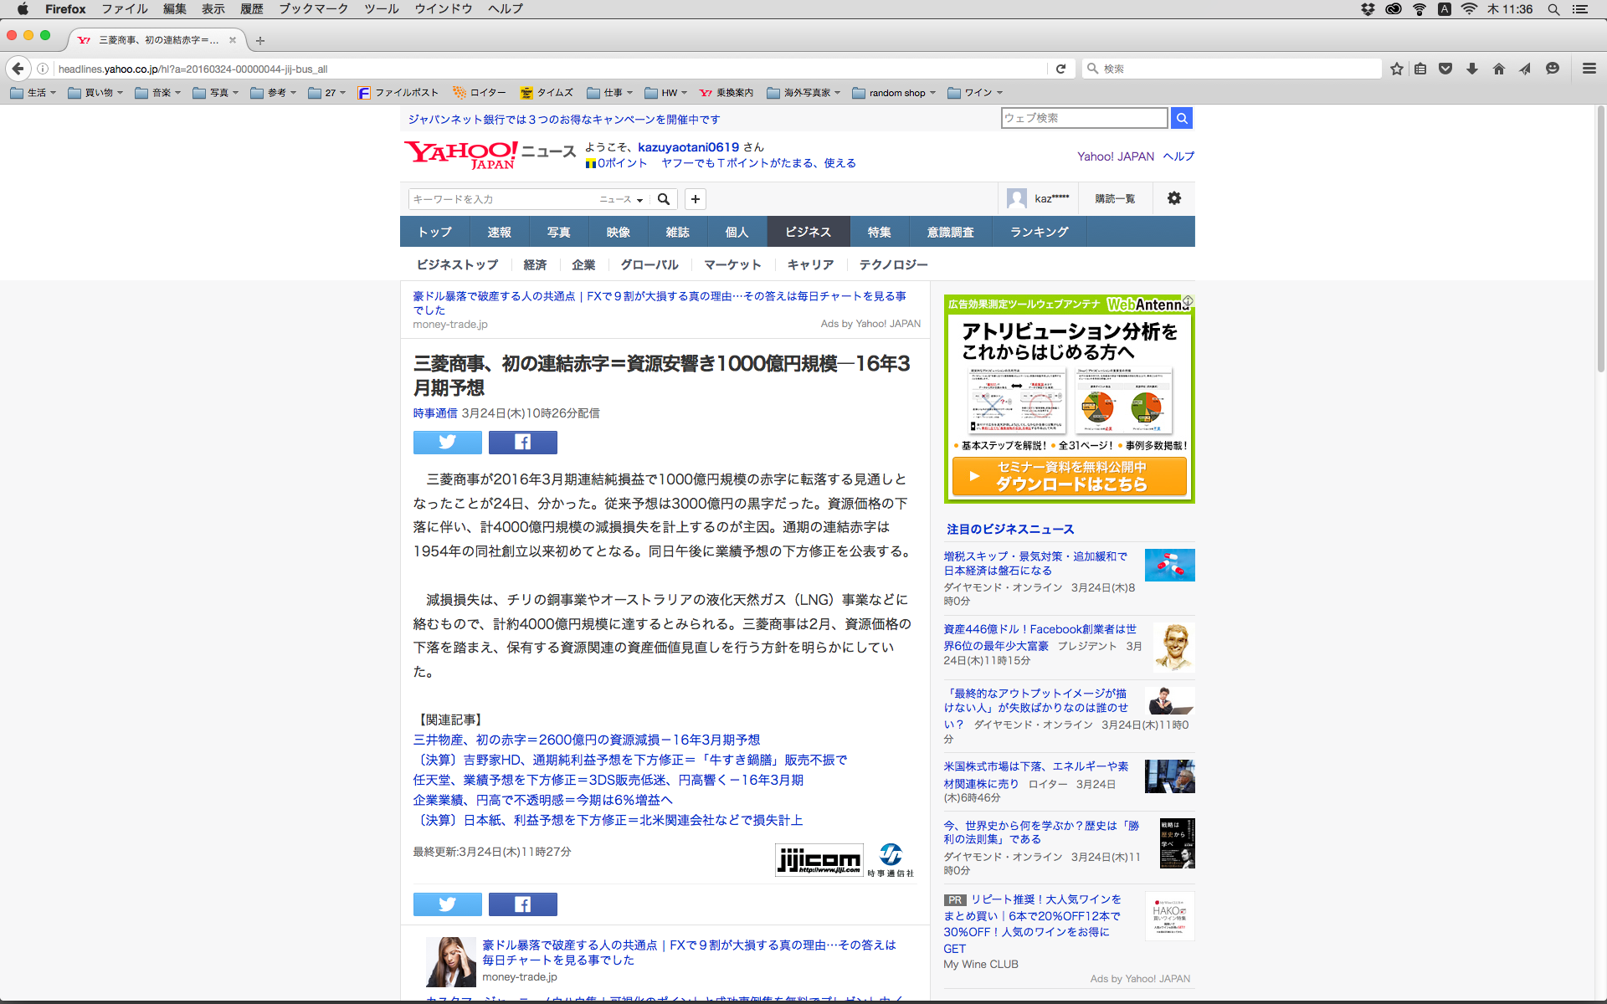Screen dimensions: 1607x1004
Task: Select the マーケット business subcategory
Action: point(732,264)
